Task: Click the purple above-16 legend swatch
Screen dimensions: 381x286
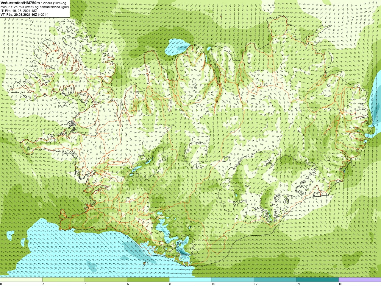Action: 360,280
